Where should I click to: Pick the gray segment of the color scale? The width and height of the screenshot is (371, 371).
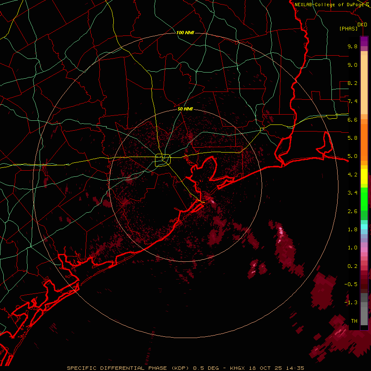(364, 310)
